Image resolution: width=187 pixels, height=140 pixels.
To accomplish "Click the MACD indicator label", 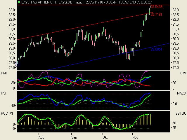I will point(181,93).
